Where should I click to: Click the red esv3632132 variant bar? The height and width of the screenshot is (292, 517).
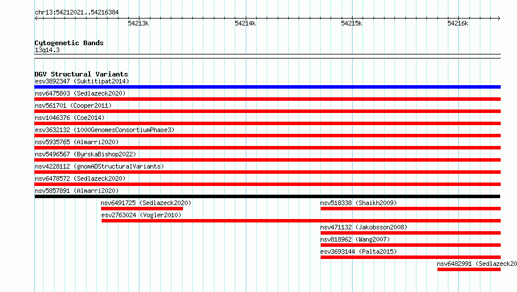pyautogui.click(x=267, y=136)
